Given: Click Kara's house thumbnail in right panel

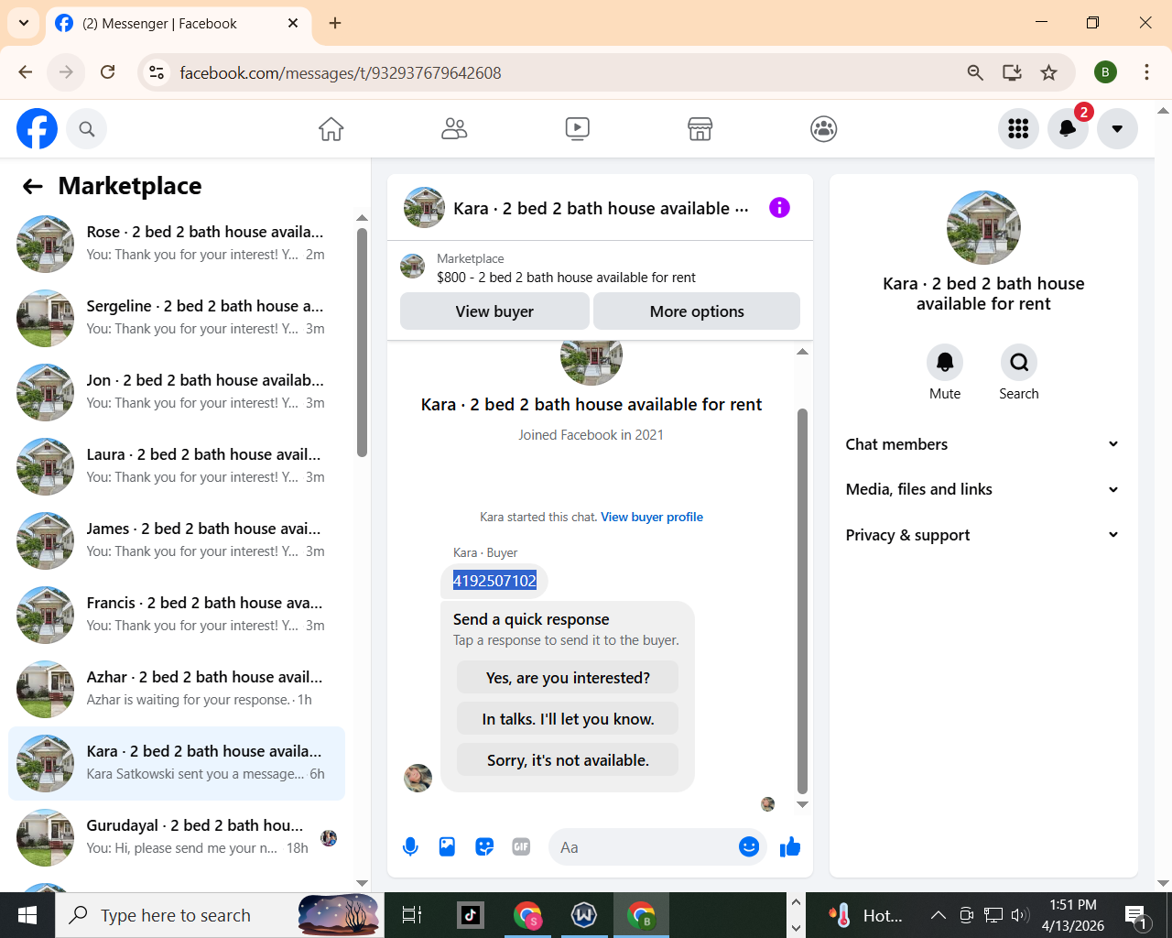Looking at the screenshot, I should [983, 227].
